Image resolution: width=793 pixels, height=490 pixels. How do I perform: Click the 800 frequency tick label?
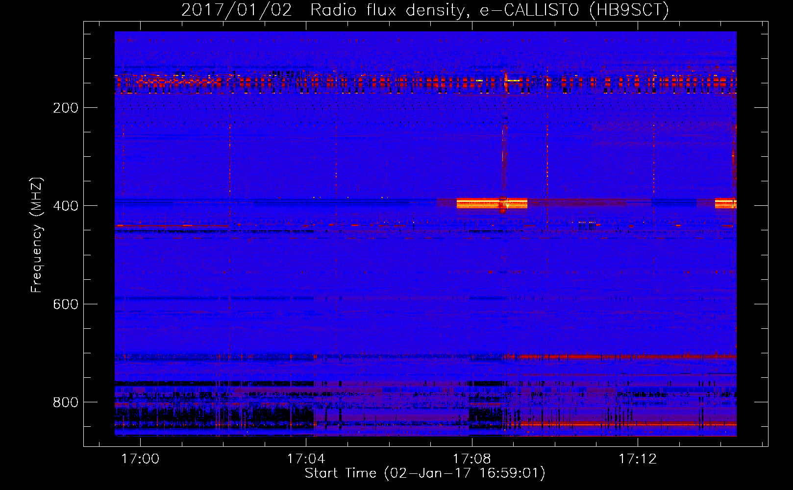[x=66, y=402]
